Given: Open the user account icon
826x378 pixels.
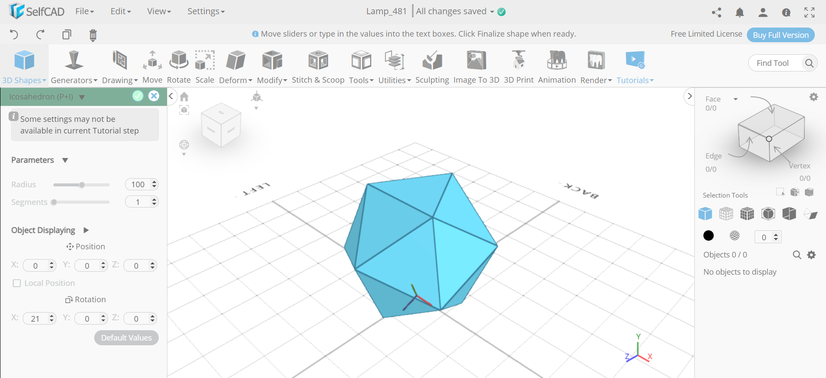Looking at the screenshot, I should coord(763,12).
